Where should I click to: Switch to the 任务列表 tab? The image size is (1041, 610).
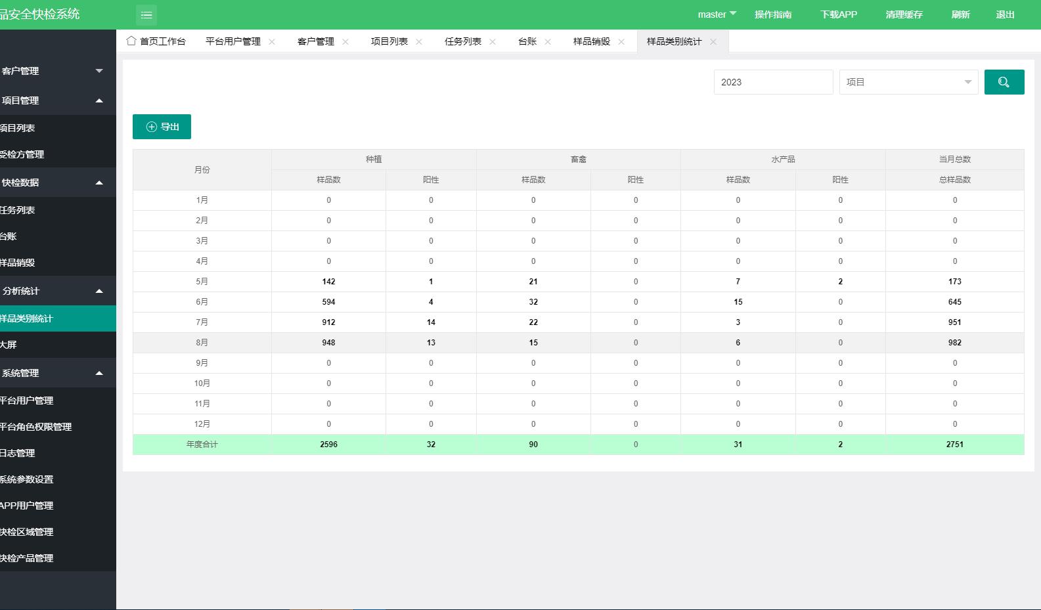pos(462,41)
